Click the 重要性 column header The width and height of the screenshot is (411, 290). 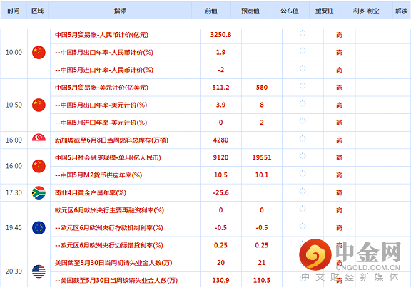tap(325, 11)
